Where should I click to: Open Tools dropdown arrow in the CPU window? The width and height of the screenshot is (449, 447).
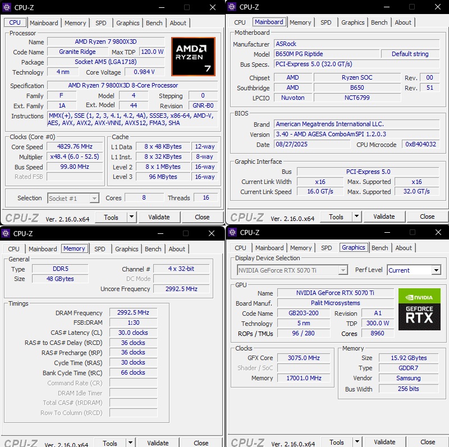(x=131, y=217)
